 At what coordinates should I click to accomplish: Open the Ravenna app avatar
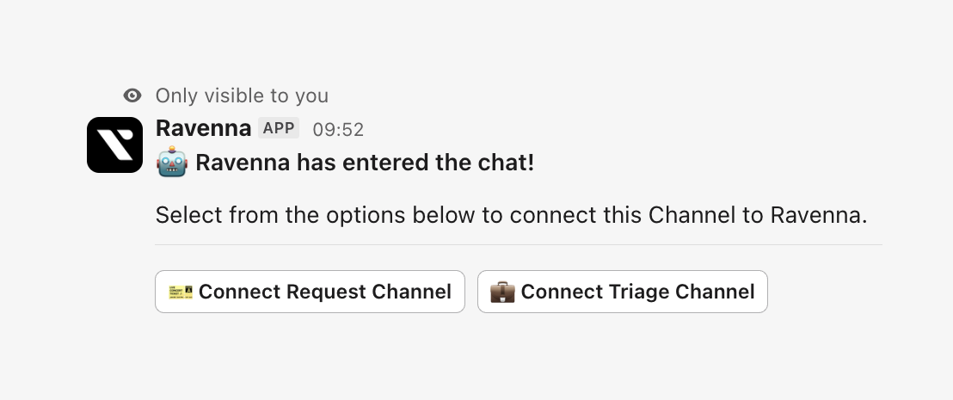114,145
